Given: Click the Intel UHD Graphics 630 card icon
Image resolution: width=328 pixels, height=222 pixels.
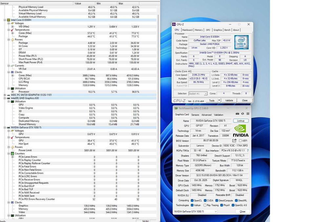Looking at the screenshot, I should 9,98.
